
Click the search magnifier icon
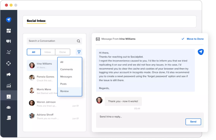[78, 41]
